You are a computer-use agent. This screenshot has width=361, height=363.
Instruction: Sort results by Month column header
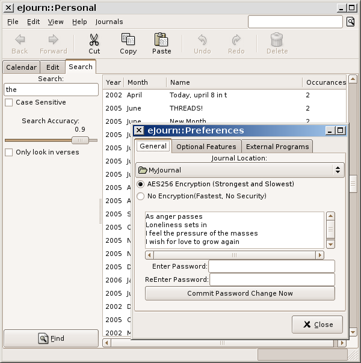click(145, 82)
